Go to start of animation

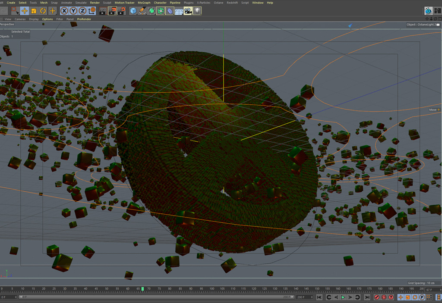coord(319,297)
